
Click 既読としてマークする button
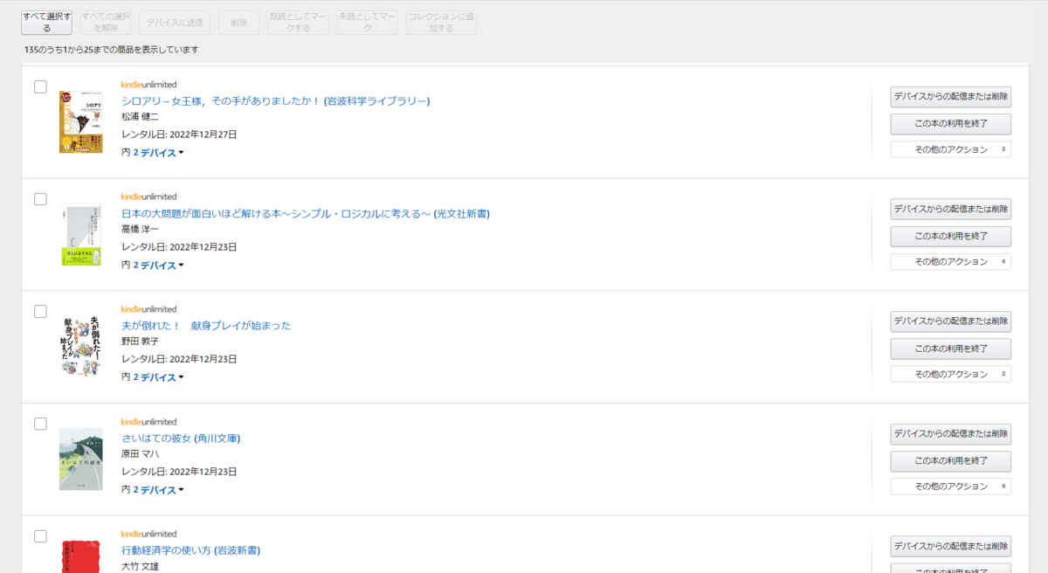pos(298,23)
